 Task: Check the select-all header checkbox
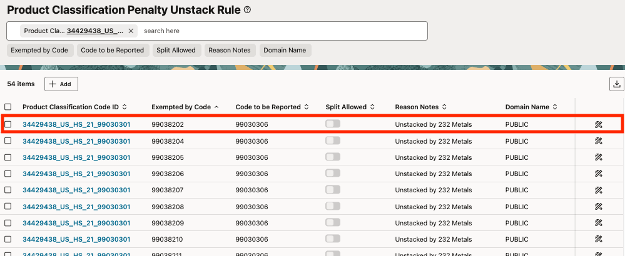pyautogui.click(x=8, y=107)
